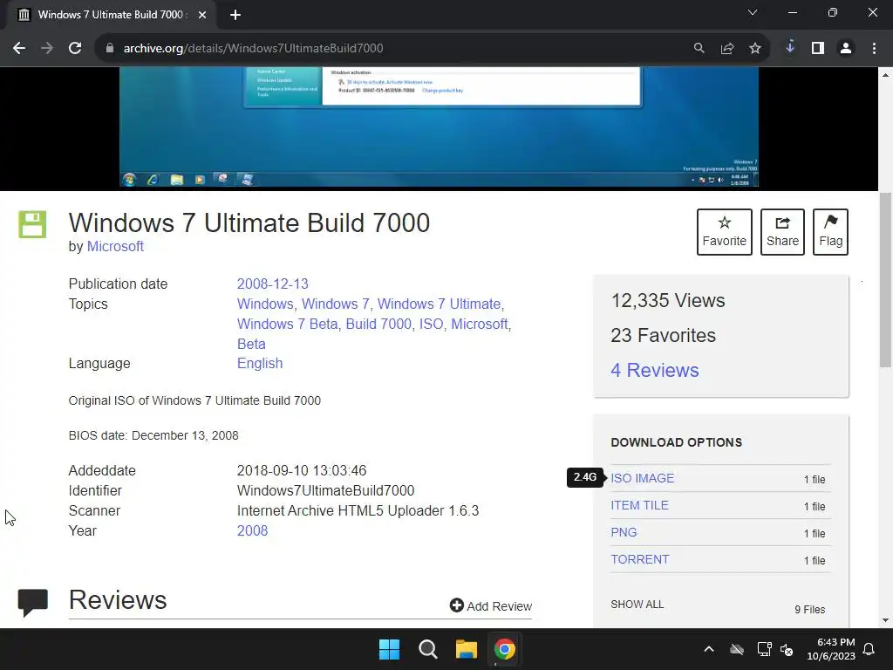Open a new browser tab
893x670 pixels.
235,15
